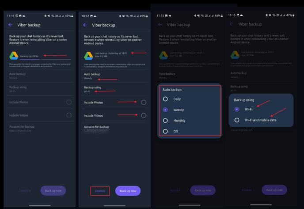Tap Google Drive icon beside Last backup info
Screen dimensions: 304x209
tap(88, 56)
